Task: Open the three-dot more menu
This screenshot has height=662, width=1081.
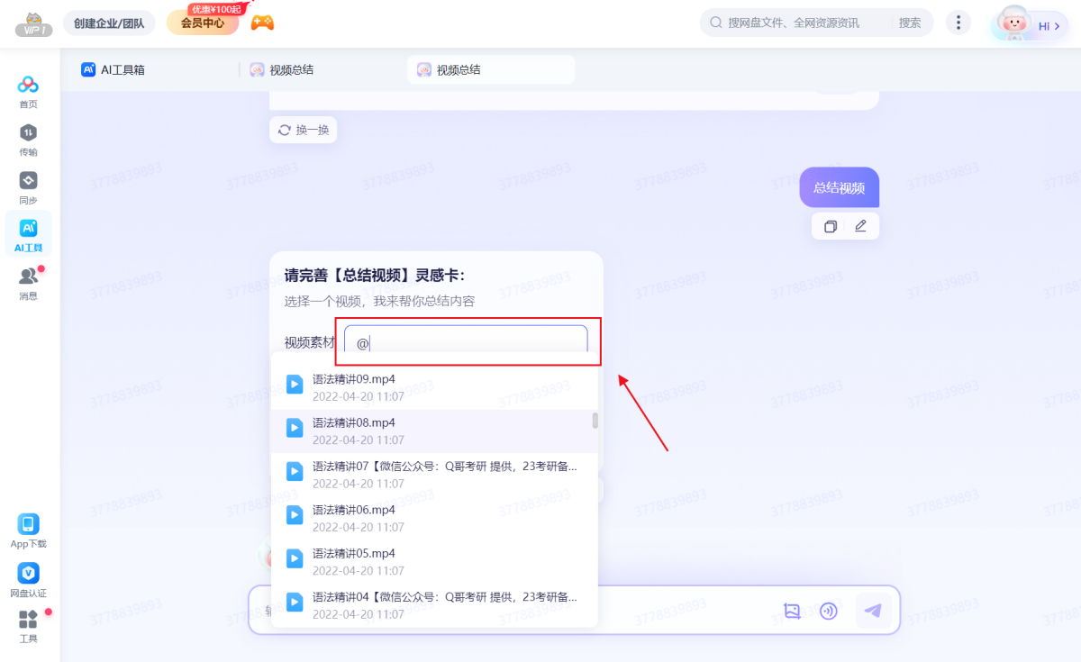Action: (958, 23)
